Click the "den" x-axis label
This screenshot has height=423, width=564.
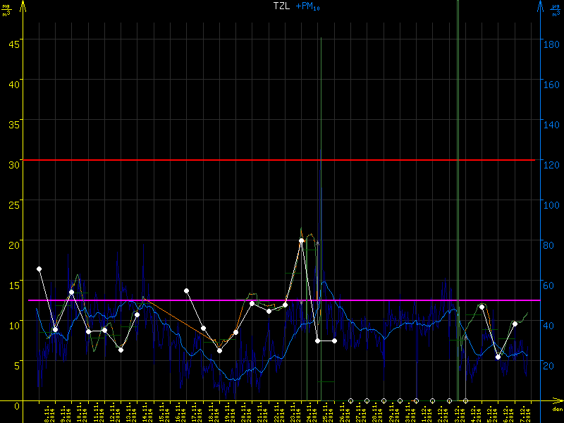[556, 409]
